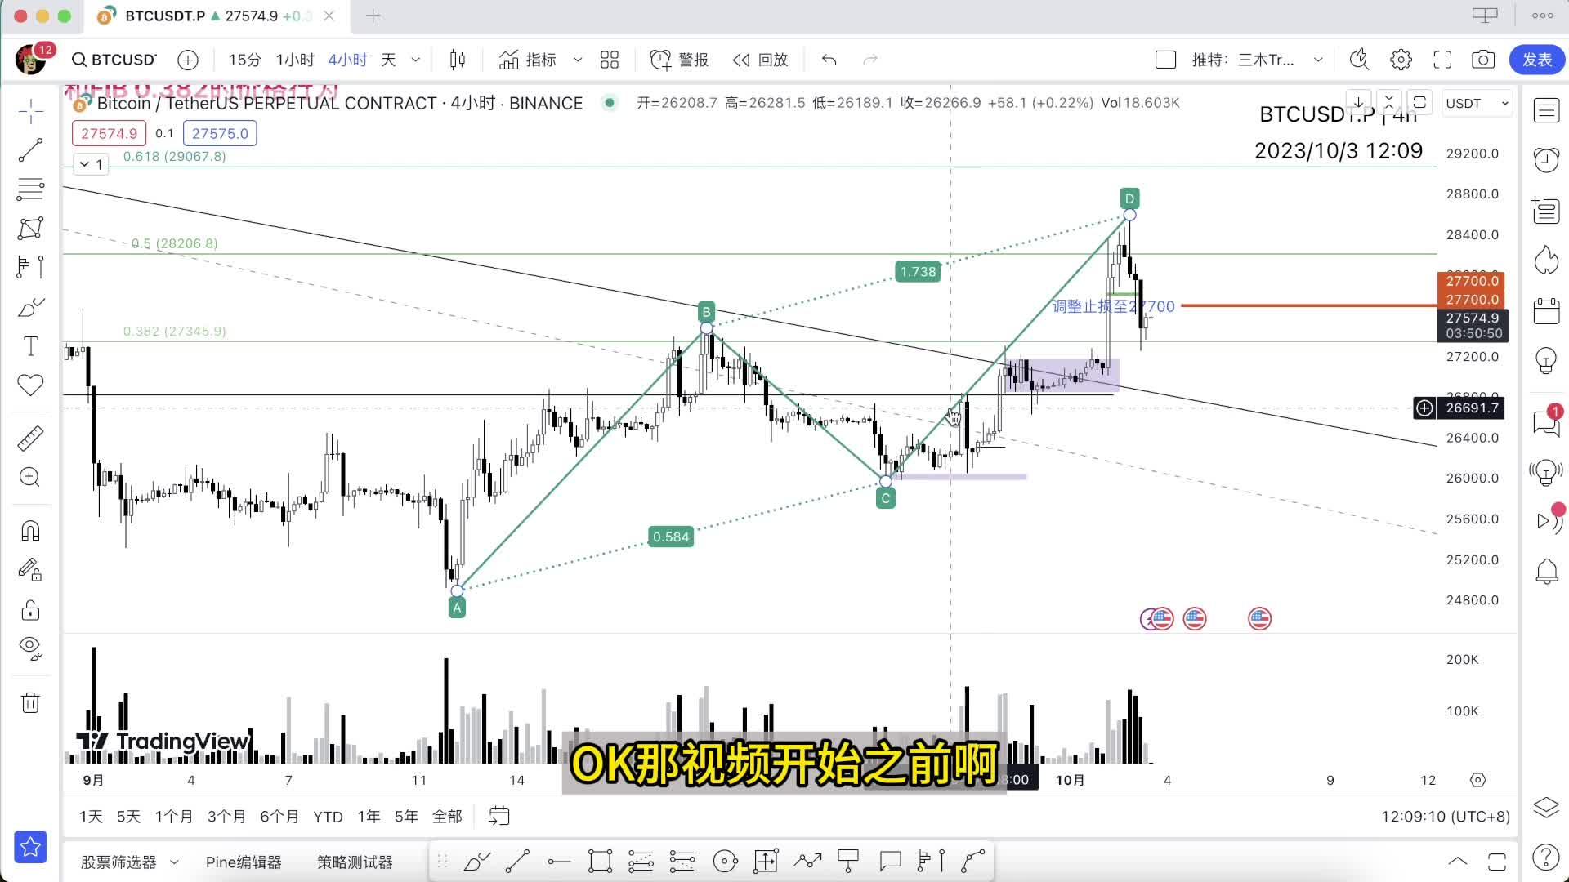Undo the last chart action

tap(829, 60)
